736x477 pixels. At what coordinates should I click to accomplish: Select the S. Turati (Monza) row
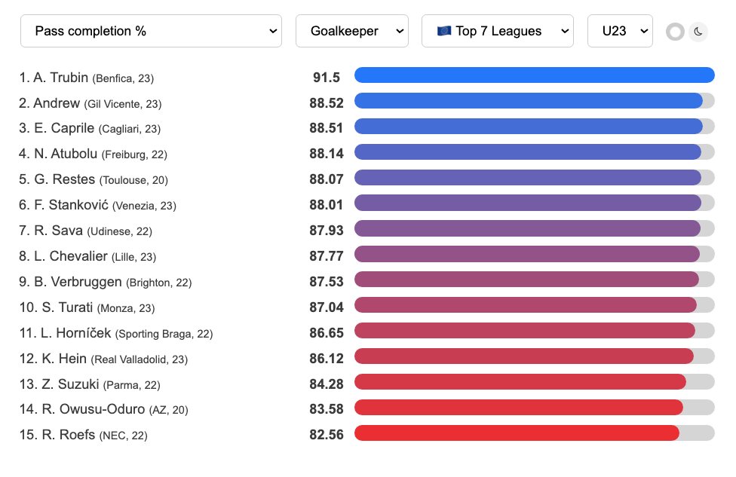(x=366, y=307)
